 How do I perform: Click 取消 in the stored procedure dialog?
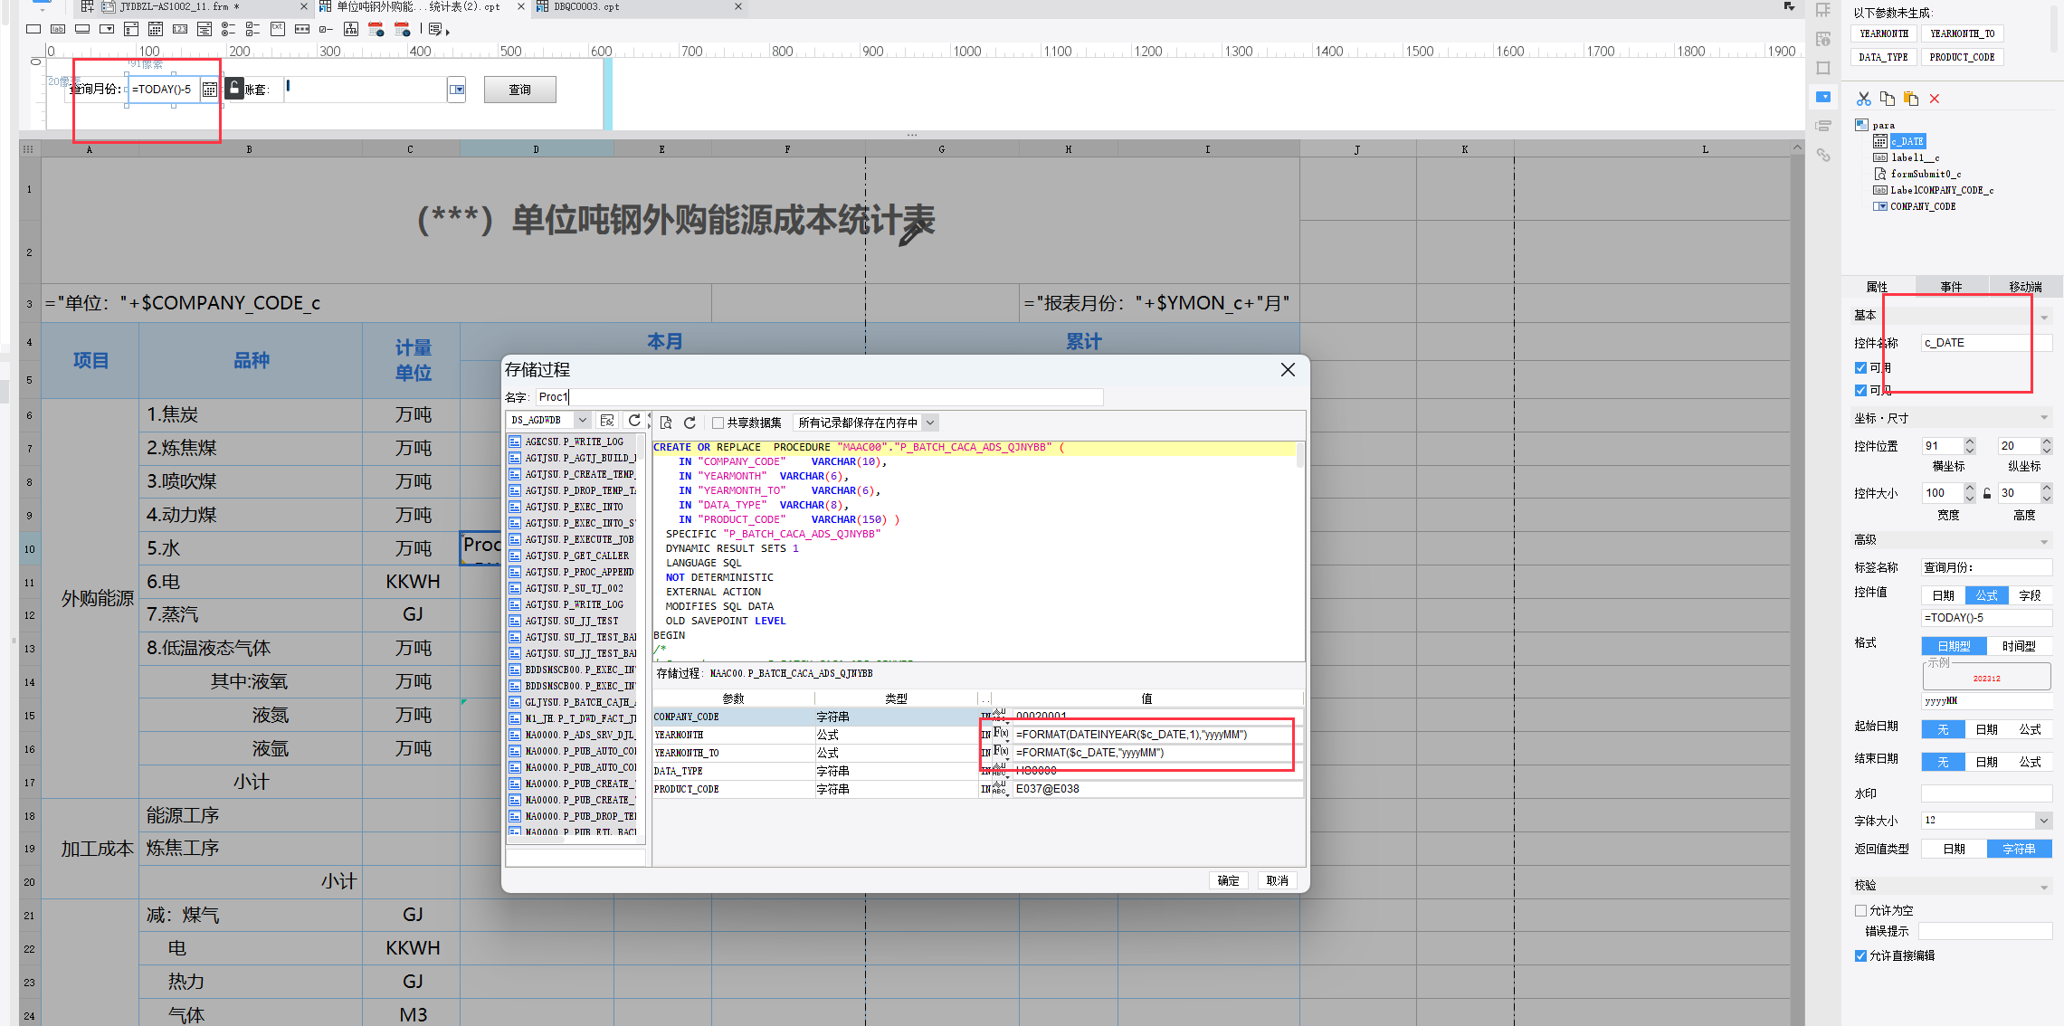pyautogui.click(x=1277, y=880)
